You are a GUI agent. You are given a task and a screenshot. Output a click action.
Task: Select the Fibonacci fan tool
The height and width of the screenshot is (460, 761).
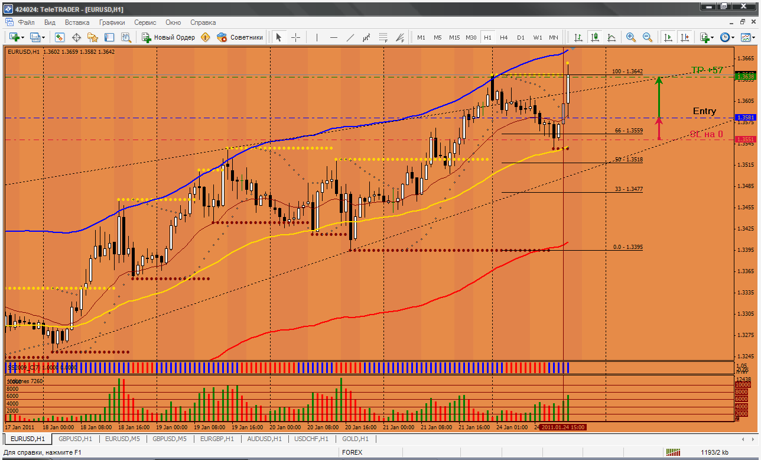coord(400,37)
